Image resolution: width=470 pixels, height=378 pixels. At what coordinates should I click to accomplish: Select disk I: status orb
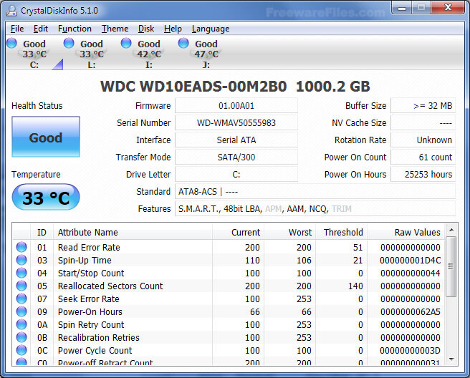126,43
